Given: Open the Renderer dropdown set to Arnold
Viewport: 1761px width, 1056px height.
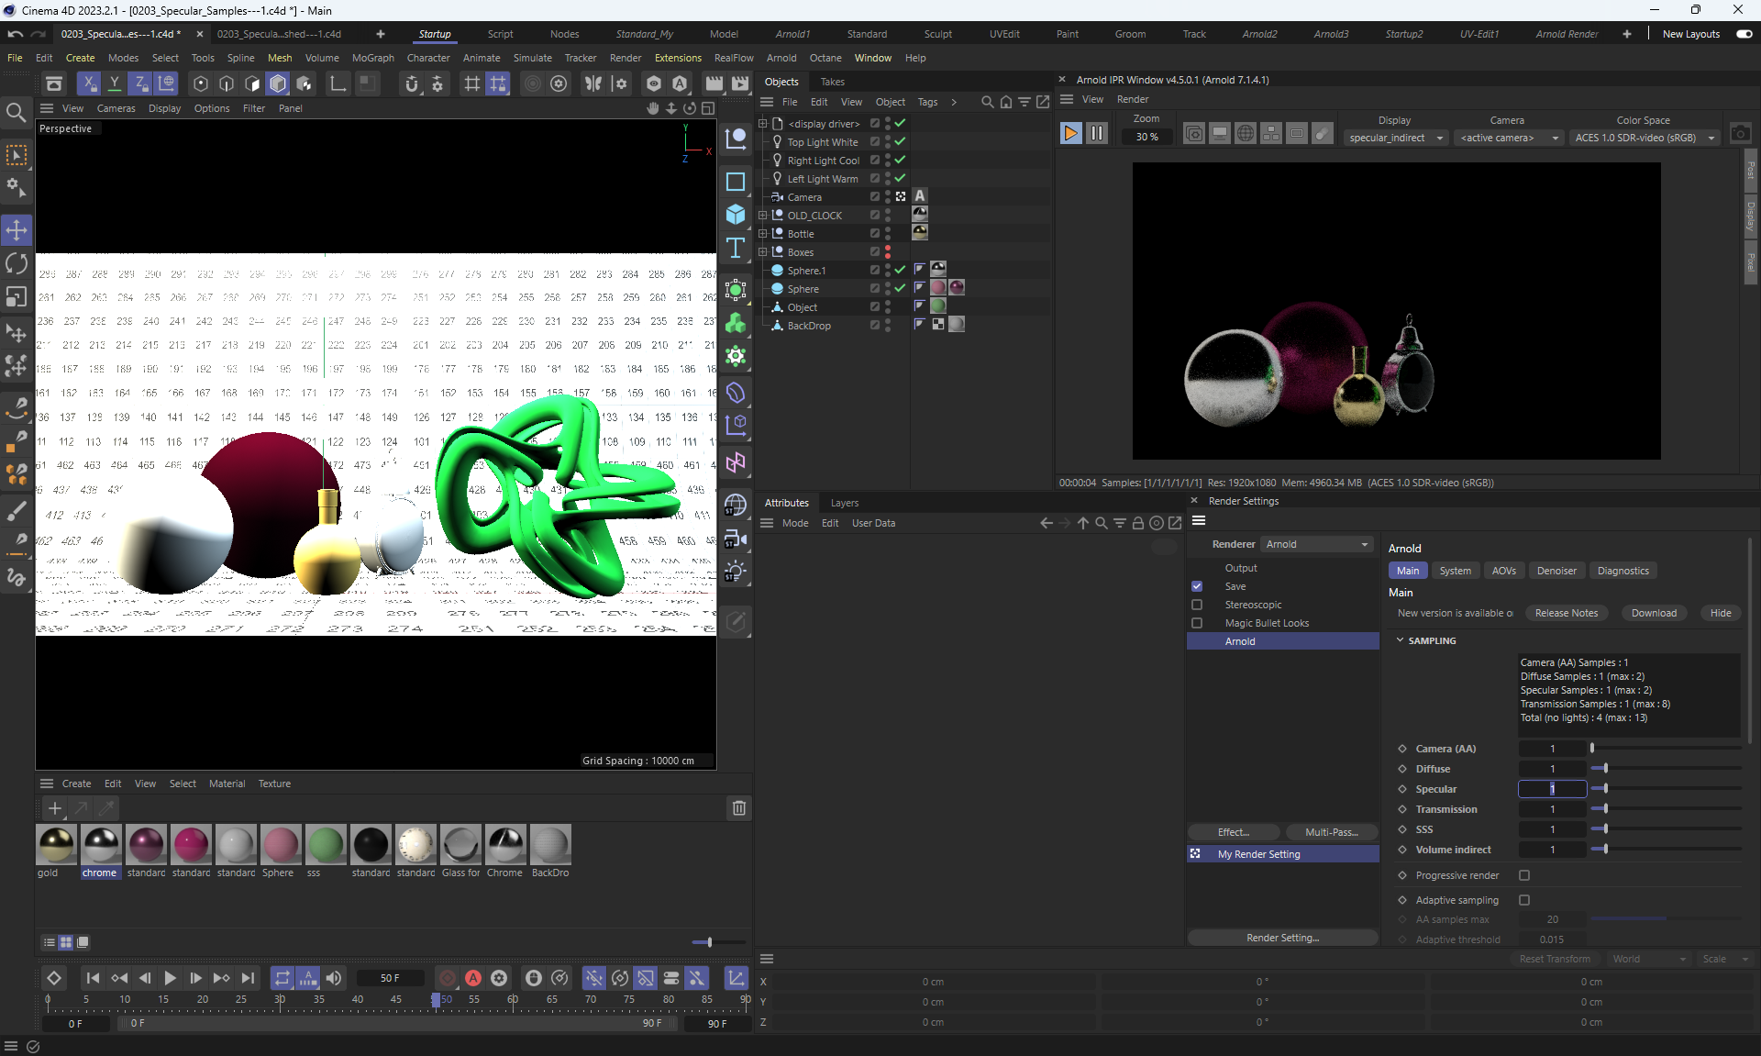Looking at the screenshot, I should pos(1317,544).
